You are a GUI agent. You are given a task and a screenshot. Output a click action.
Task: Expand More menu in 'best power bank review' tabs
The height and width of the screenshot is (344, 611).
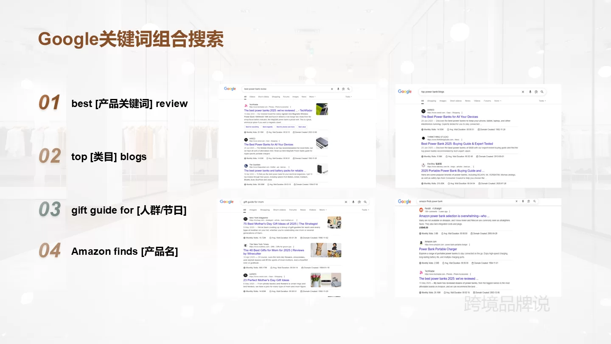312,96
